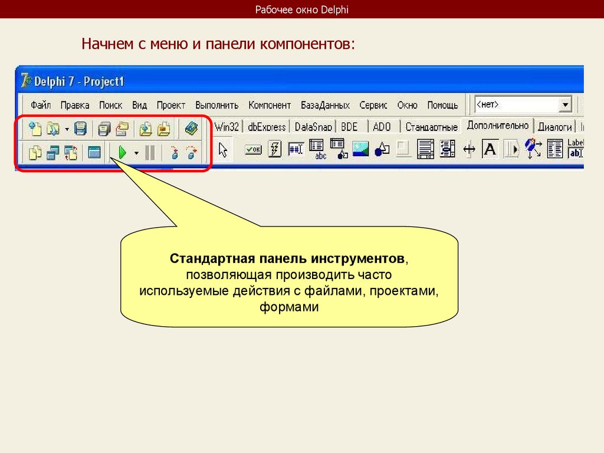Select the MaskEdit ## component

pyautogui.click(x=296, y=149)
